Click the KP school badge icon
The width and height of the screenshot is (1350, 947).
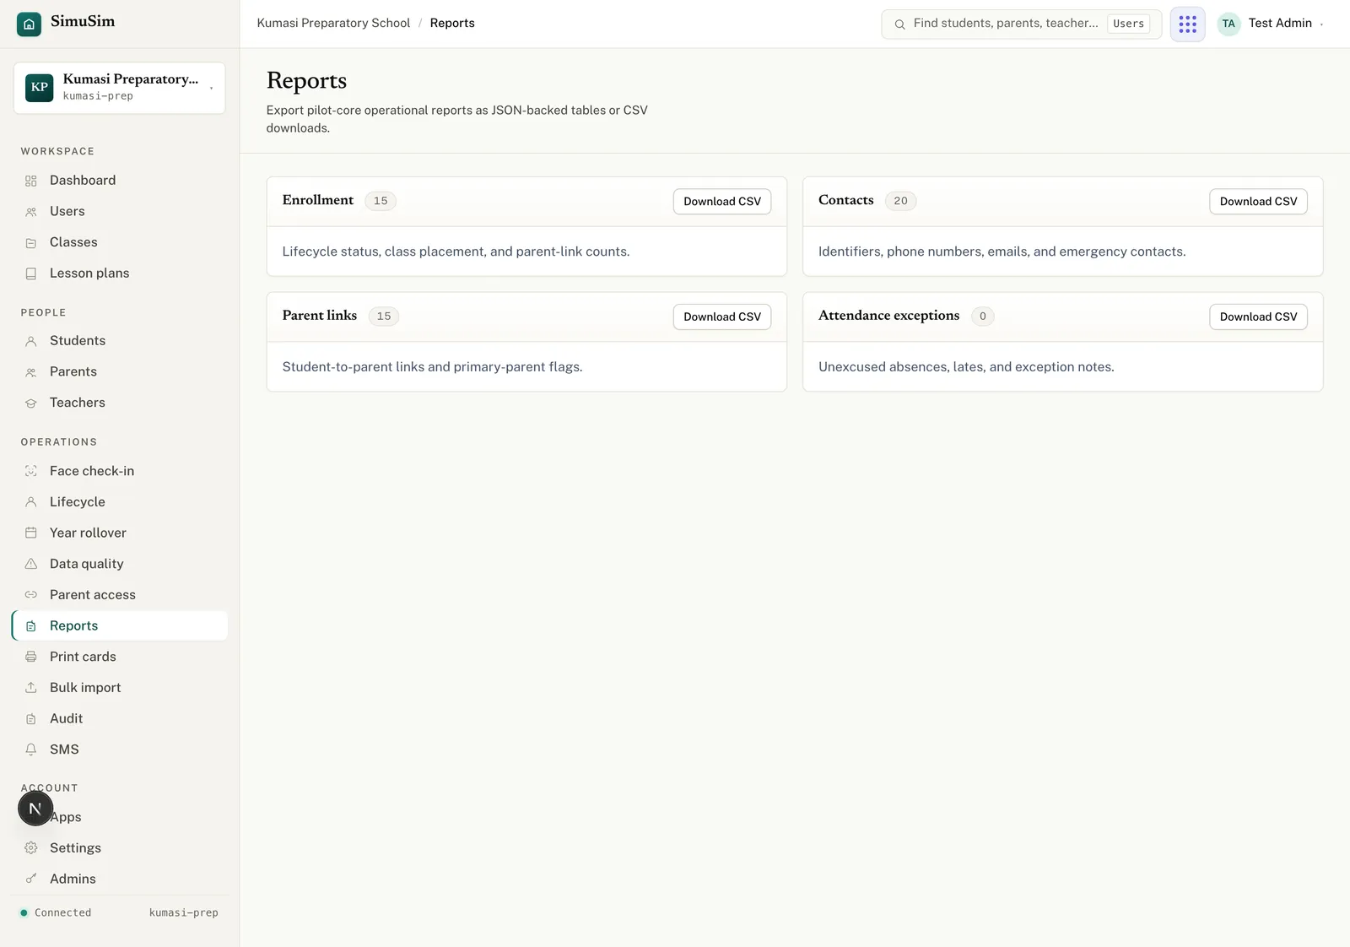coord(40,87)
